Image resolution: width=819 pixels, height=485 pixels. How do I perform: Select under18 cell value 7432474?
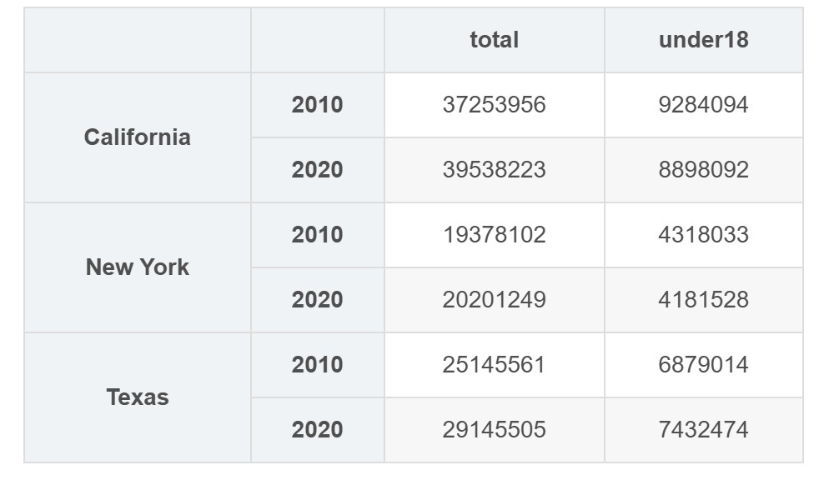[703, 430]
